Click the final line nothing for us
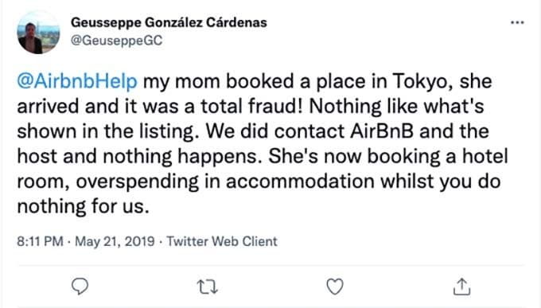 [84, 206]
